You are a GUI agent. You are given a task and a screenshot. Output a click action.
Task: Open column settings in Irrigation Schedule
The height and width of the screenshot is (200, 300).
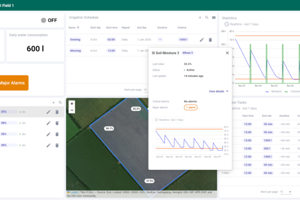(x=214, y=17)
